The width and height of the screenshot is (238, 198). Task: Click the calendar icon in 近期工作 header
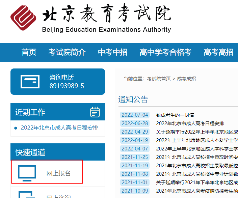tap(95, 112)
